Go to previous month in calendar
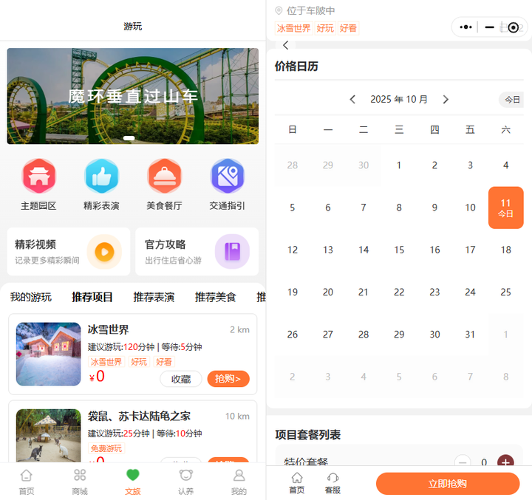 point(353,100)
